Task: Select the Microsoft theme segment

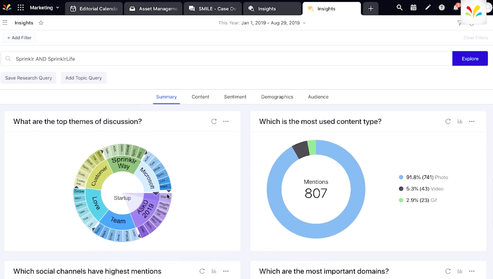Action: pos(147,177)
